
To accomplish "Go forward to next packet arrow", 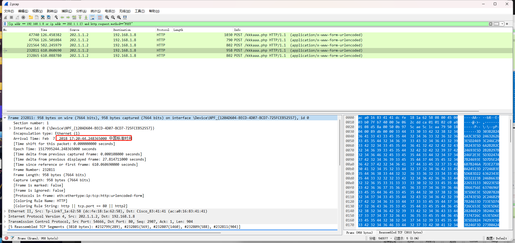I will coord(68,17).
